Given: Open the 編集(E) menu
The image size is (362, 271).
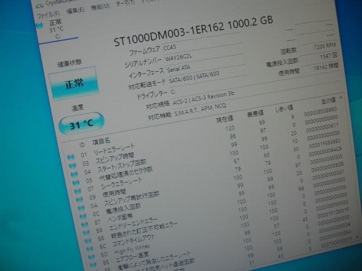Looking at the screenshot, I should click(75, 10).
